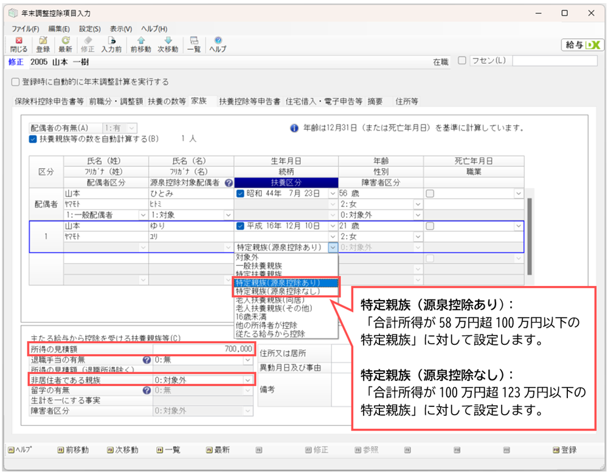Go to previous record with 前移動 icon
This screenshot has width=608, height=473.
[x=140, y=44]
